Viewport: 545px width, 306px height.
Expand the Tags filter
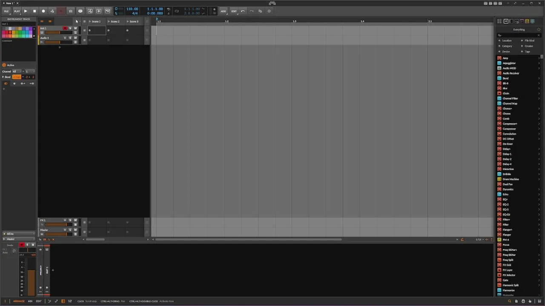526,51
